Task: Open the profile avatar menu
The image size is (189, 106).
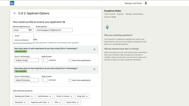Action: tap(146, 3)
